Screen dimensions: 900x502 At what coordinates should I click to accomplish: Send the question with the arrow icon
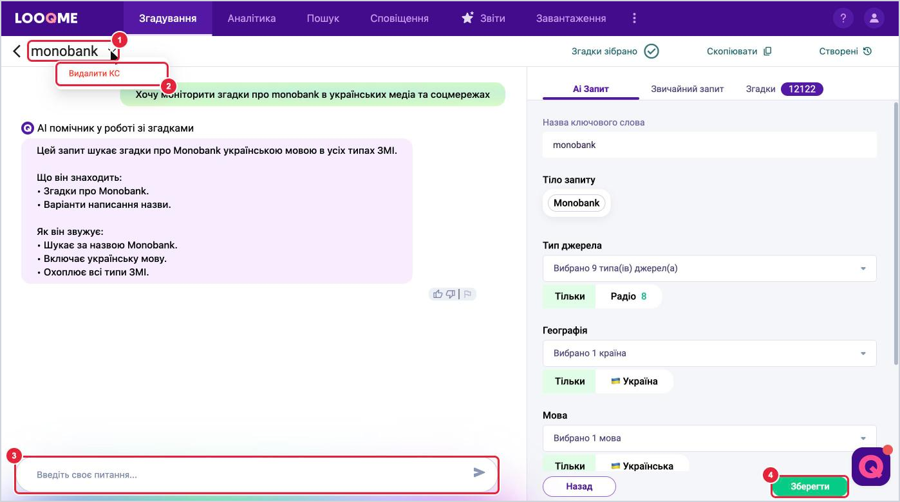tap(479, 472)
